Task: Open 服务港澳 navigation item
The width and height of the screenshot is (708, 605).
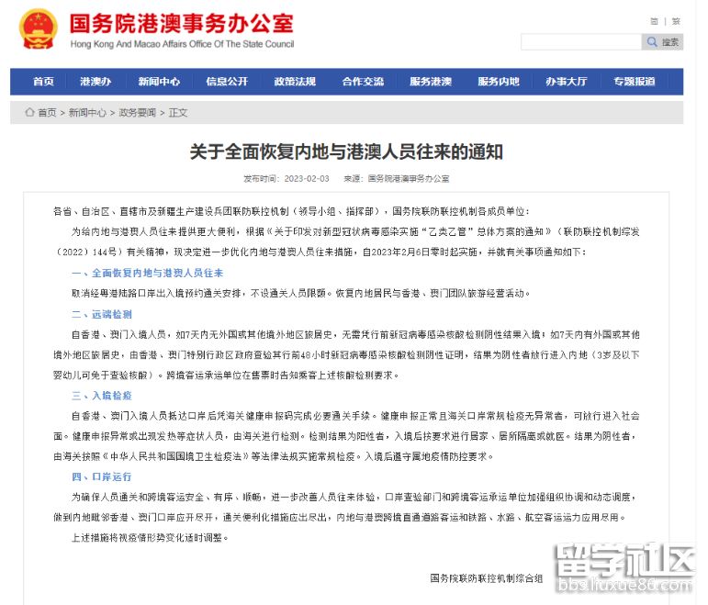Action: (431, 82)
